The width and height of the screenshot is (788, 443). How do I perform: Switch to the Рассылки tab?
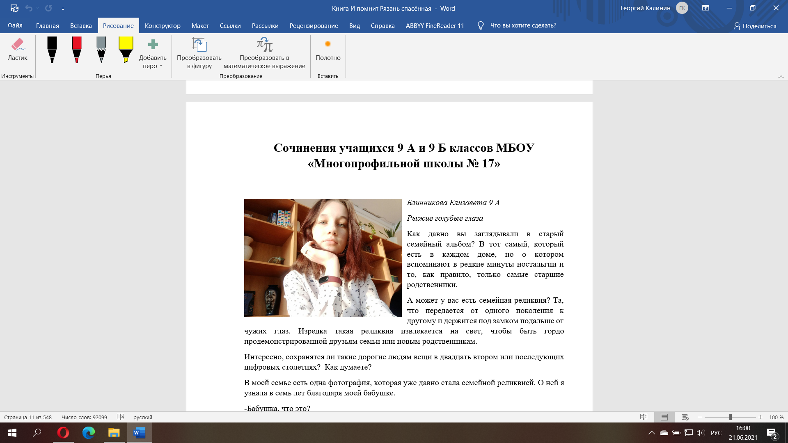(x=265, y=25)
